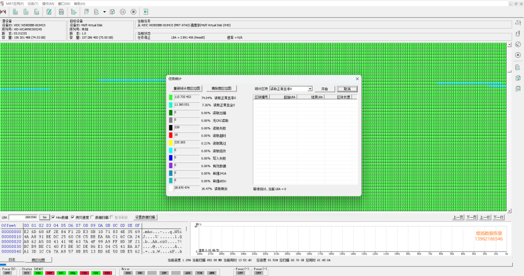Click the stop task icon in toolbar
The width and height of the screenshot is (524, 276).
134,12
